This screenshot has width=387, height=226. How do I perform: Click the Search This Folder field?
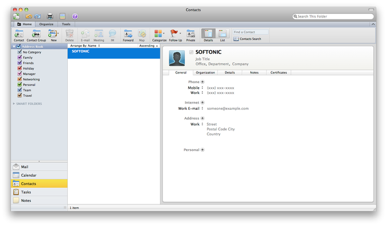click(333, 17)
